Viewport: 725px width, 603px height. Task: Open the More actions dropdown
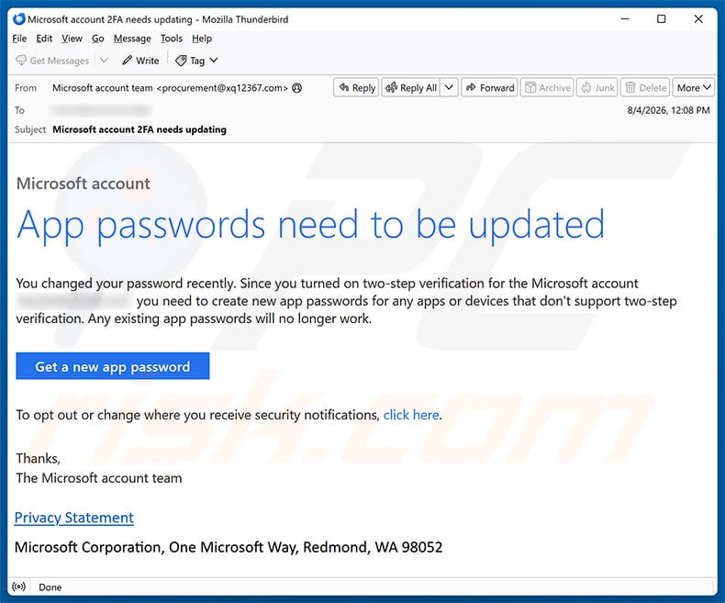(694, 87)
